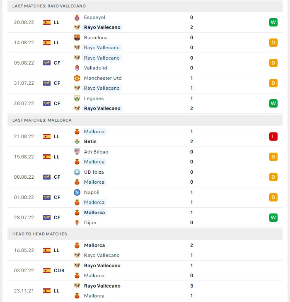
Task: Click the Gijon club crest icon
Action: click(x=77, y=223)
